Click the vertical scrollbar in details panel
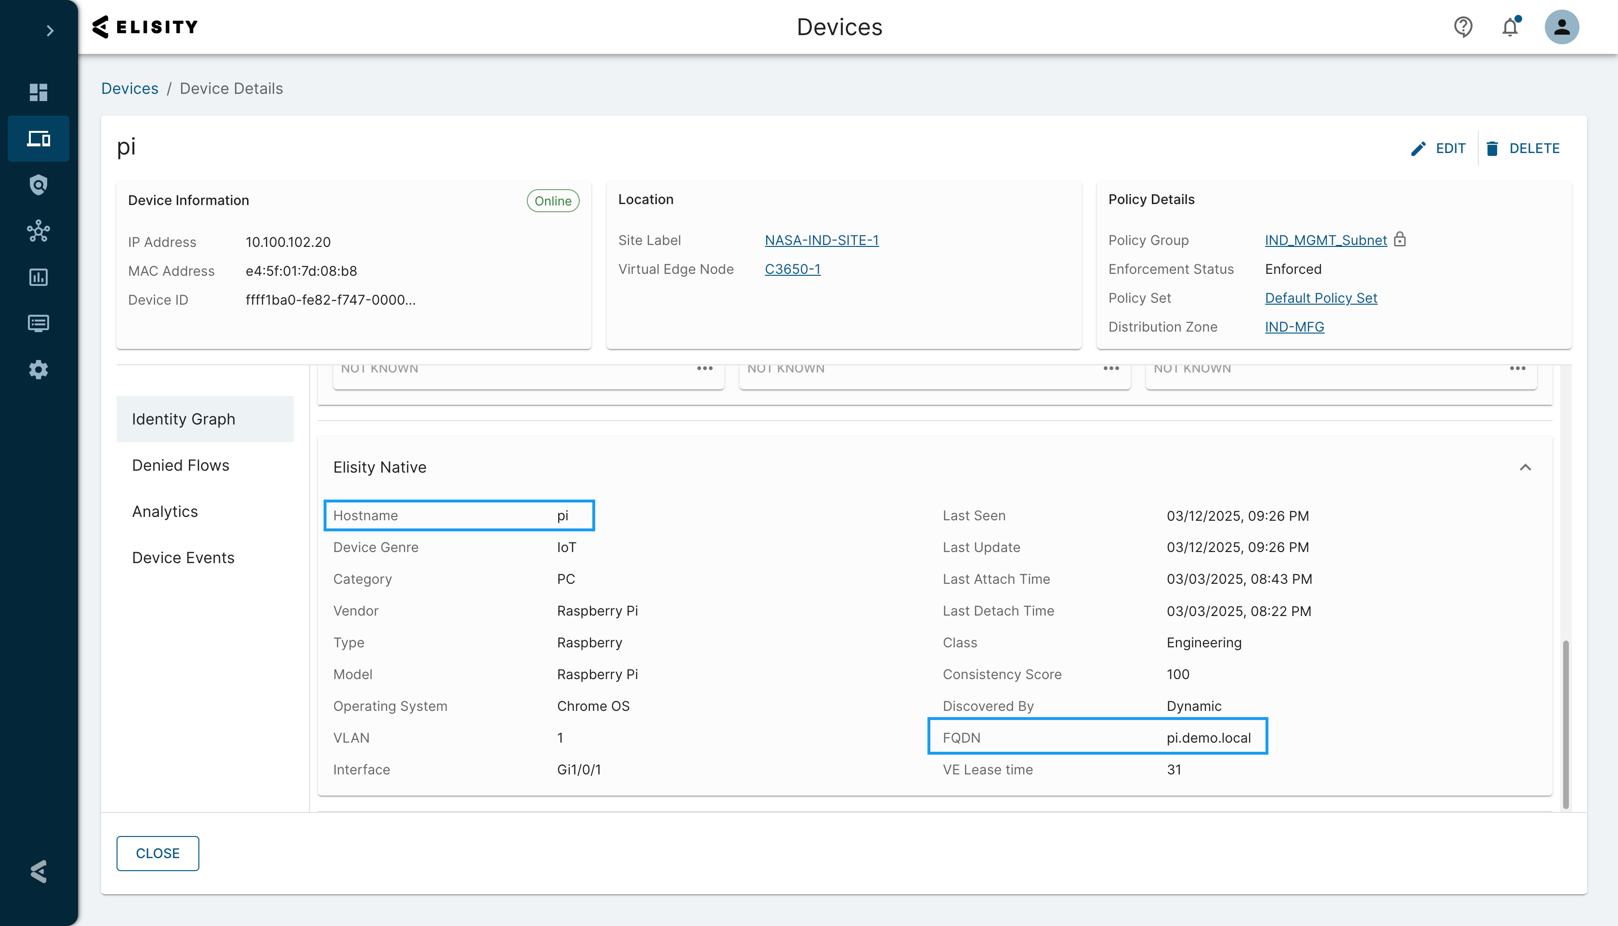 [x=1565, y=724]
